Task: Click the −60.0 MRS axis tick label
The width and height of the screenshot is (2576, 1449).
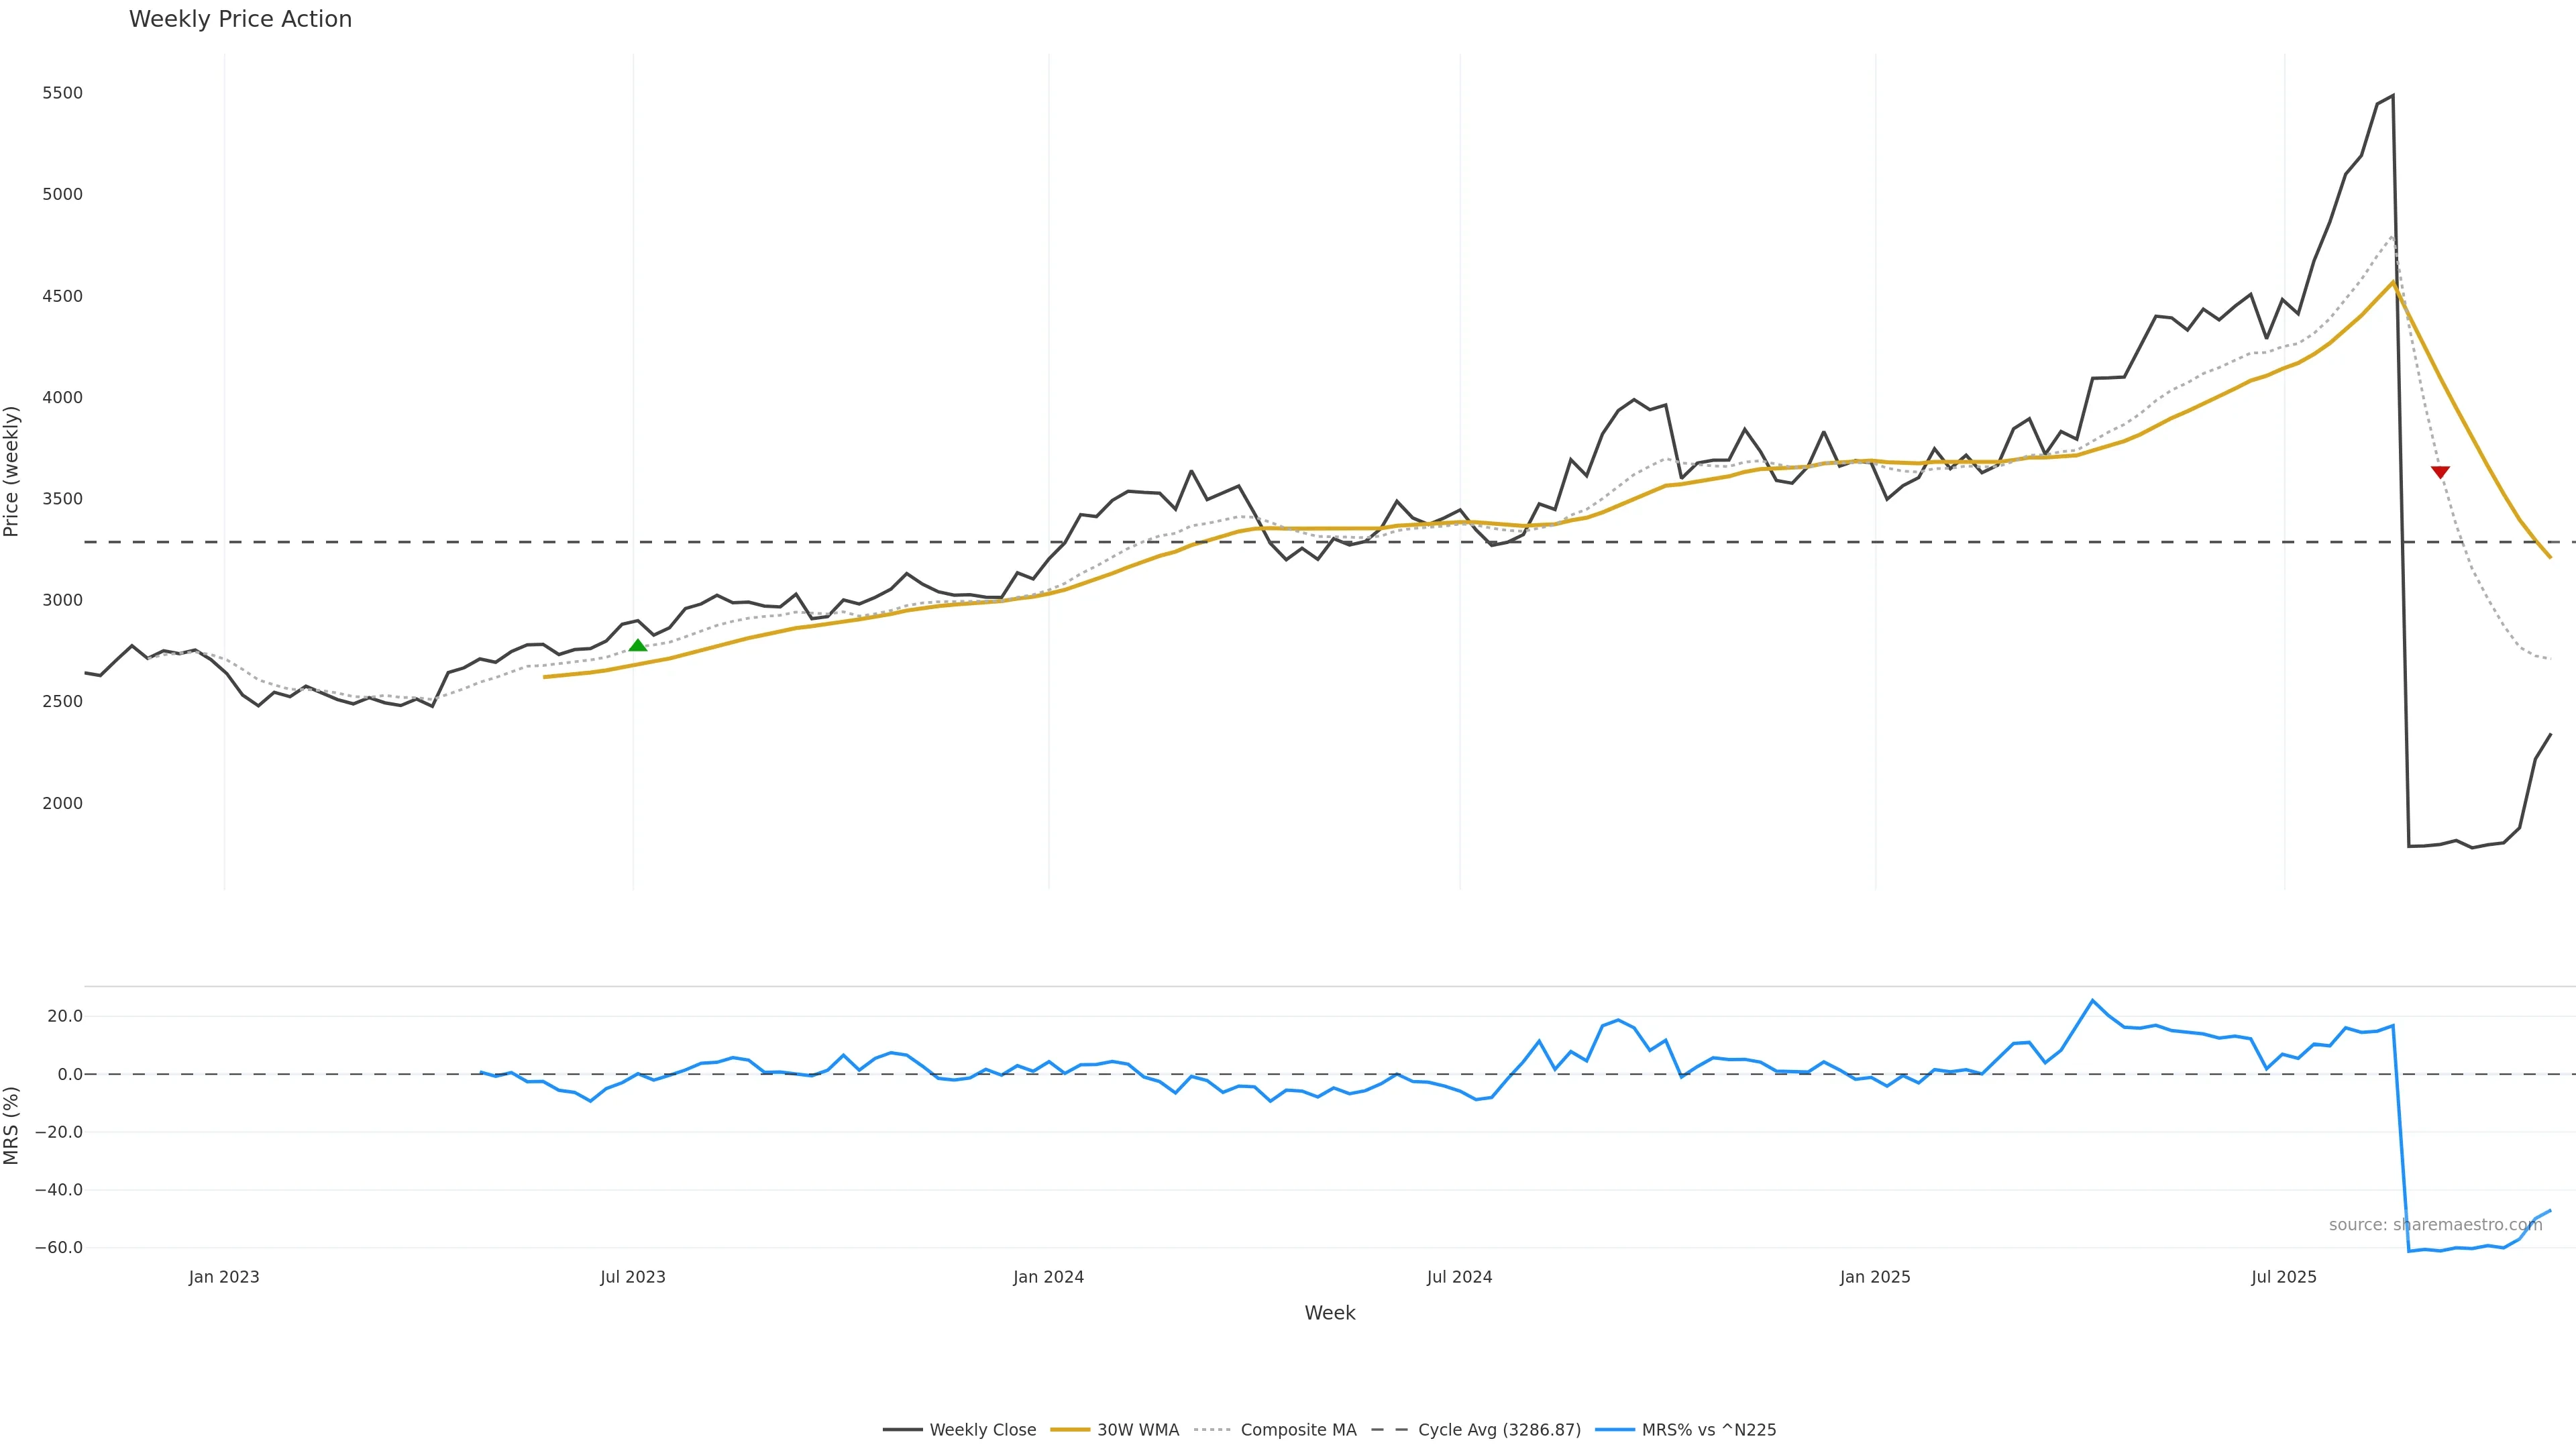Action: click(x=59, y=1248)
